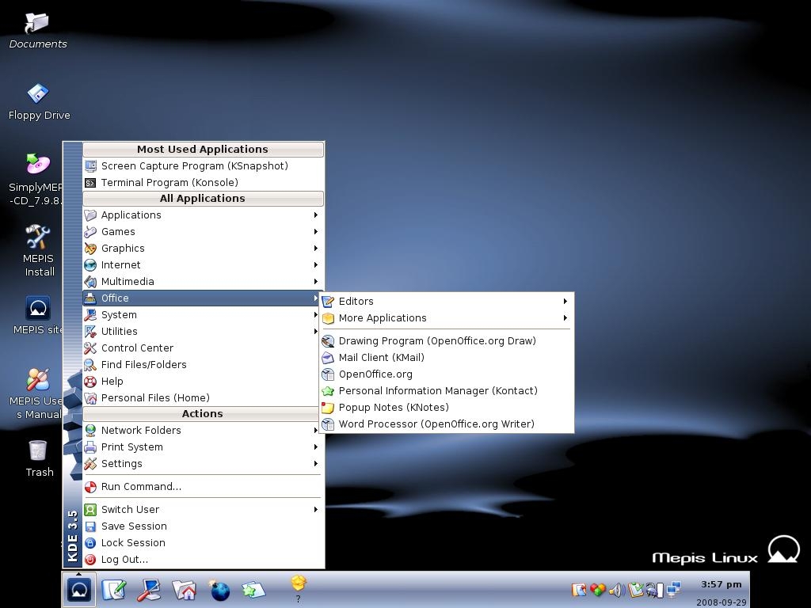
Task: Launch Personal Information Manager (Kontact)
Action: click(447, 390)
